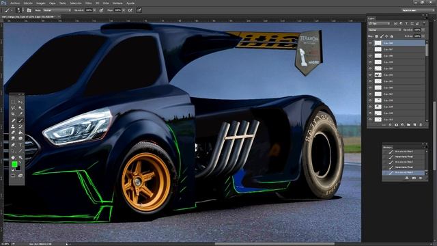Open the Filtro menu
The height and width of the screenshot is (246, 437).
coord(89,3)
